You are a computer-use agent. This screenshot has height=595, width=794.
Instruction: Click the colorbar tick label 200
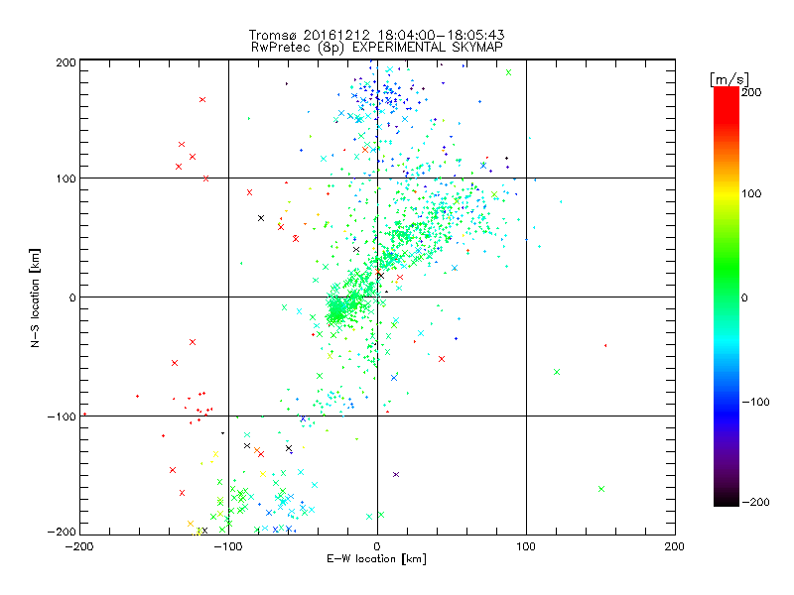pyautogui.click(x=751, y=92)
